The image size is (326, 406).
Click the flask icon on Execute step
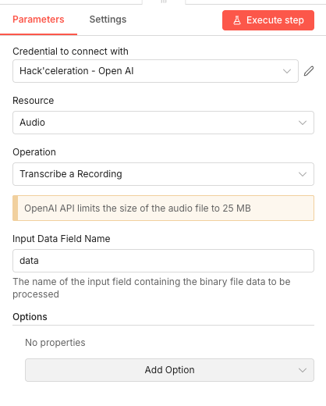pos(237,20)
